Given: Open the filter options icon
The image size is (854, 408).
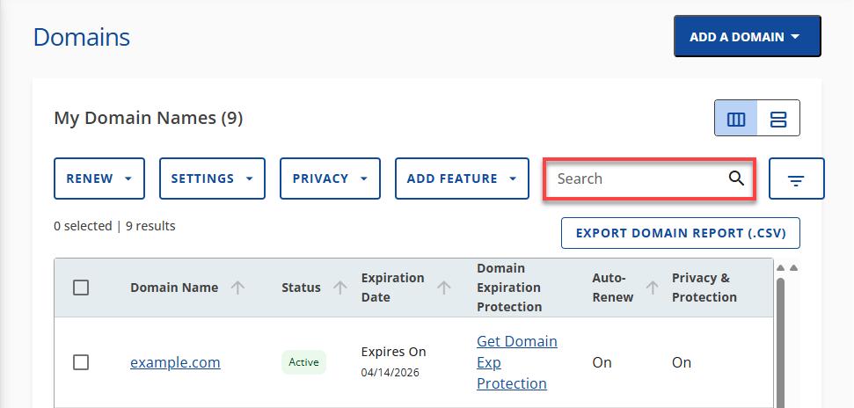Looking at the screenshot, I should click(x=796, y=180).
